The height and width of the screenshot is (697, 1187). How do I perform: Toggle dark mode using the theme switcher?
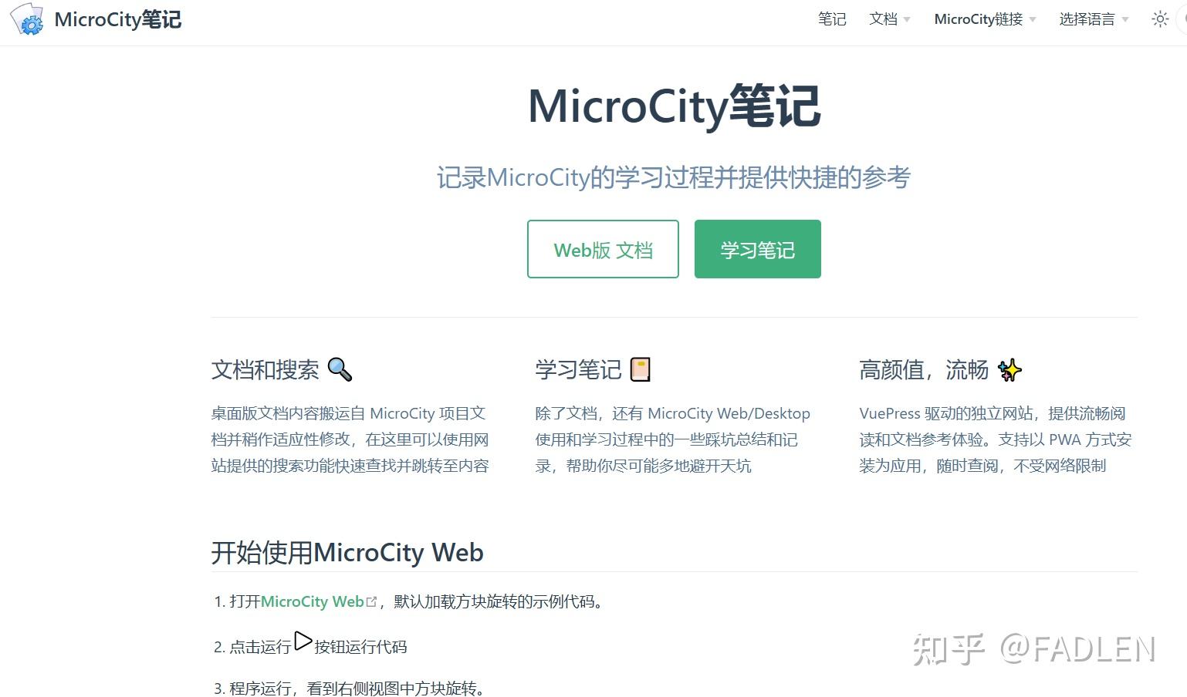[1160, 19]
